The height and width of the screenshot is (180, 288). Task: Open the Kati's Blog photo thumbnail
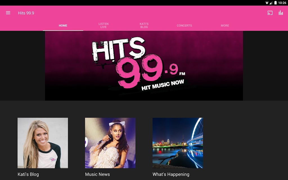[43, 143]
